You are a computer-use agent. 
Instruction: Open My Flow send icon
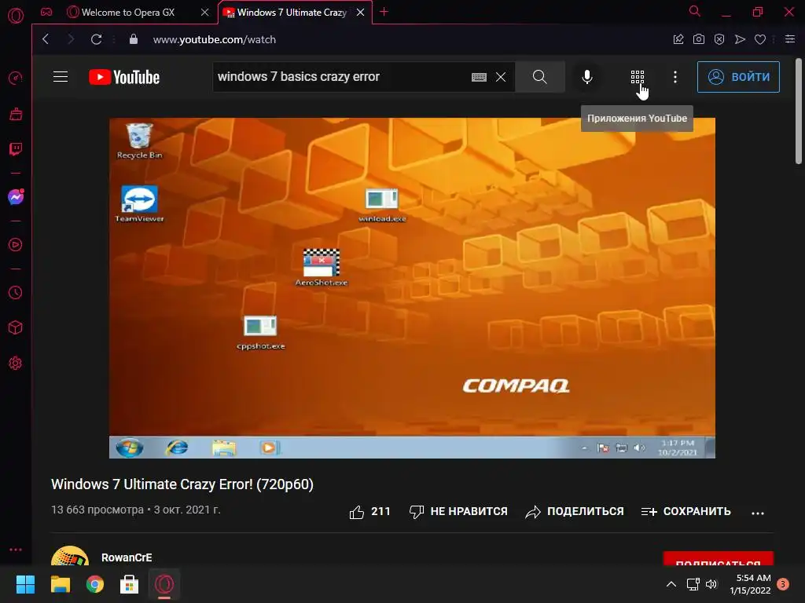pos(740,39)
